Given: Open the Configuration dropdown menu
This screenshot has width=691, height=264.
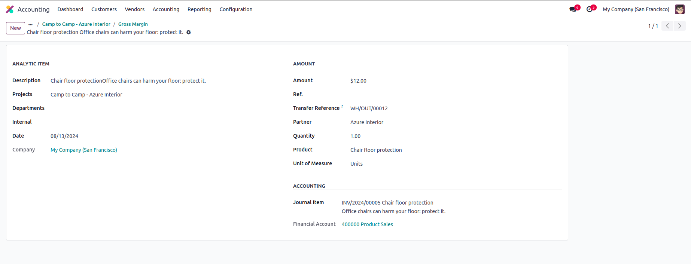Looking at the screenshot, I should (x=236, y=9).
